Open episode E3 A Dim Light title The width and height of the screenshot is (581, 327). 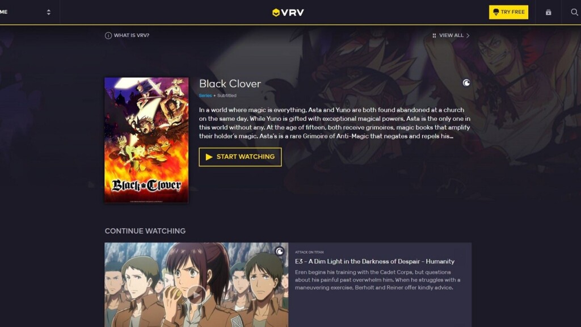(x=374, y=261)
